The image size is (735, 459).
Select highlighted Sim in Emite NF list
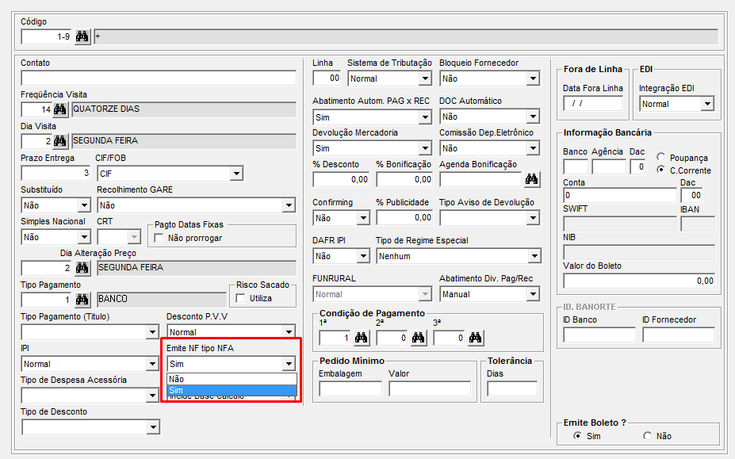coord(232,390)
